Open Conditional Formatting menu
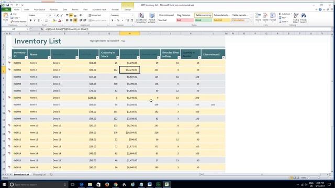The image size is (335, 188). pos(141,18)
